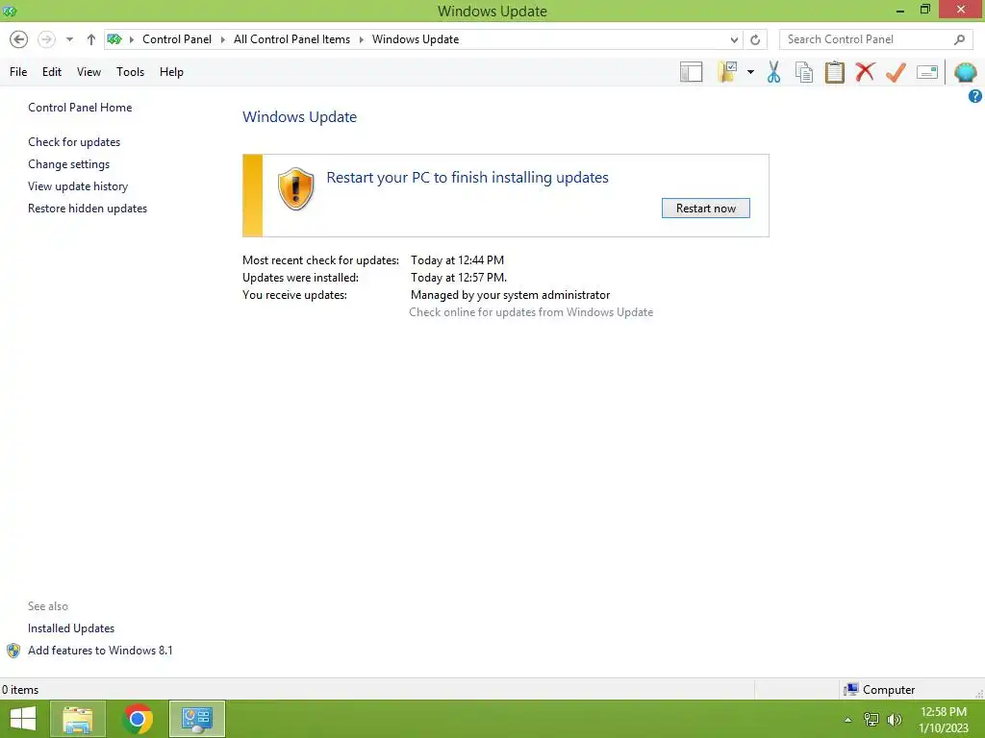Go to Control Panel Home

pyautogui.click(x=80, y=108)
